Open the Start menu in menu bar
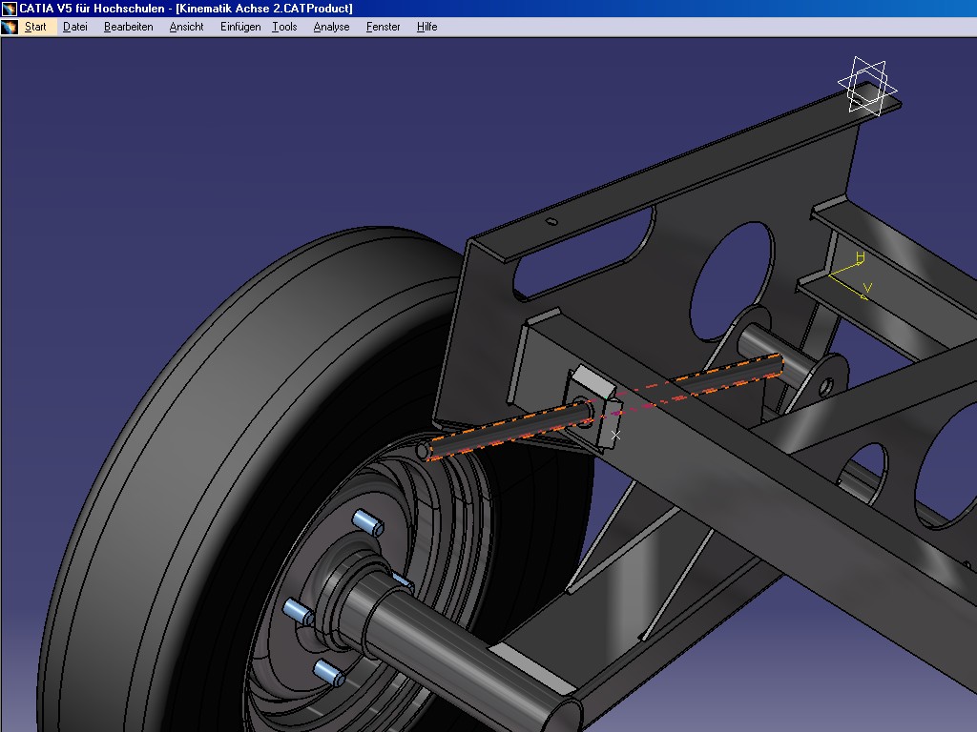This screenshot has height=732, width=977. (x=35, y=27)
